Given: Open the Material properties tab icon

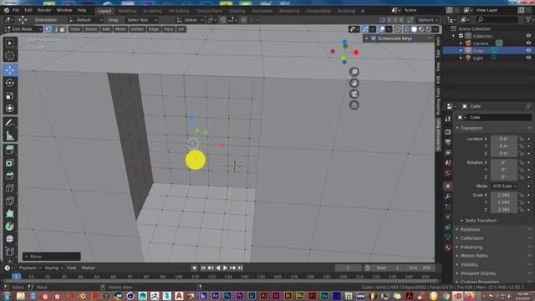Looking at the screenshot, I should 448,247.
